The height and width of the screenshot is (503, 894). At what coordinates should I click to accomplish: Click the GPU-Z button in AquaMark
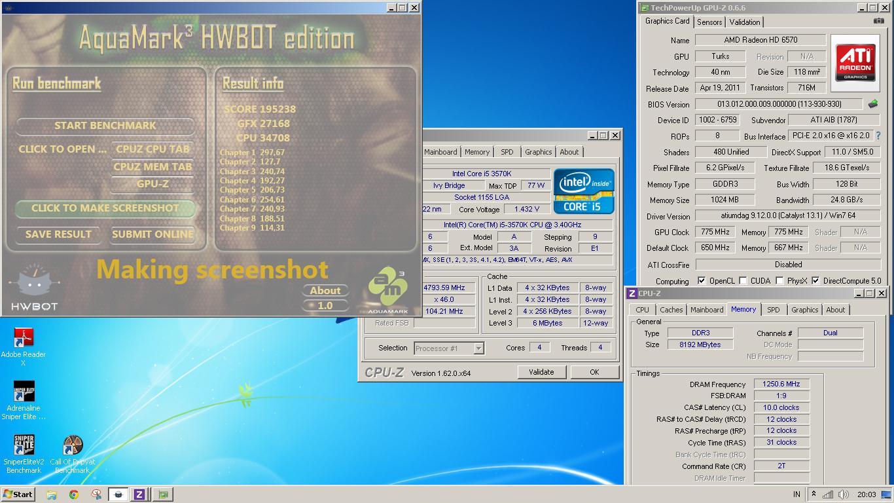(x=152, y=184)
